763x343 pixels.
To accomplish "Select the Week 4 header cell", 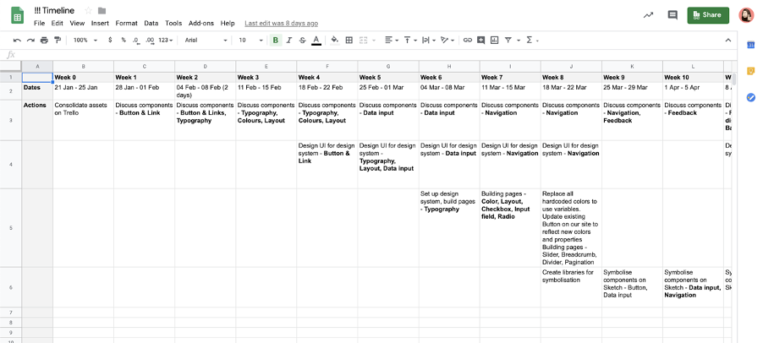I will click(x=327, y=77).
